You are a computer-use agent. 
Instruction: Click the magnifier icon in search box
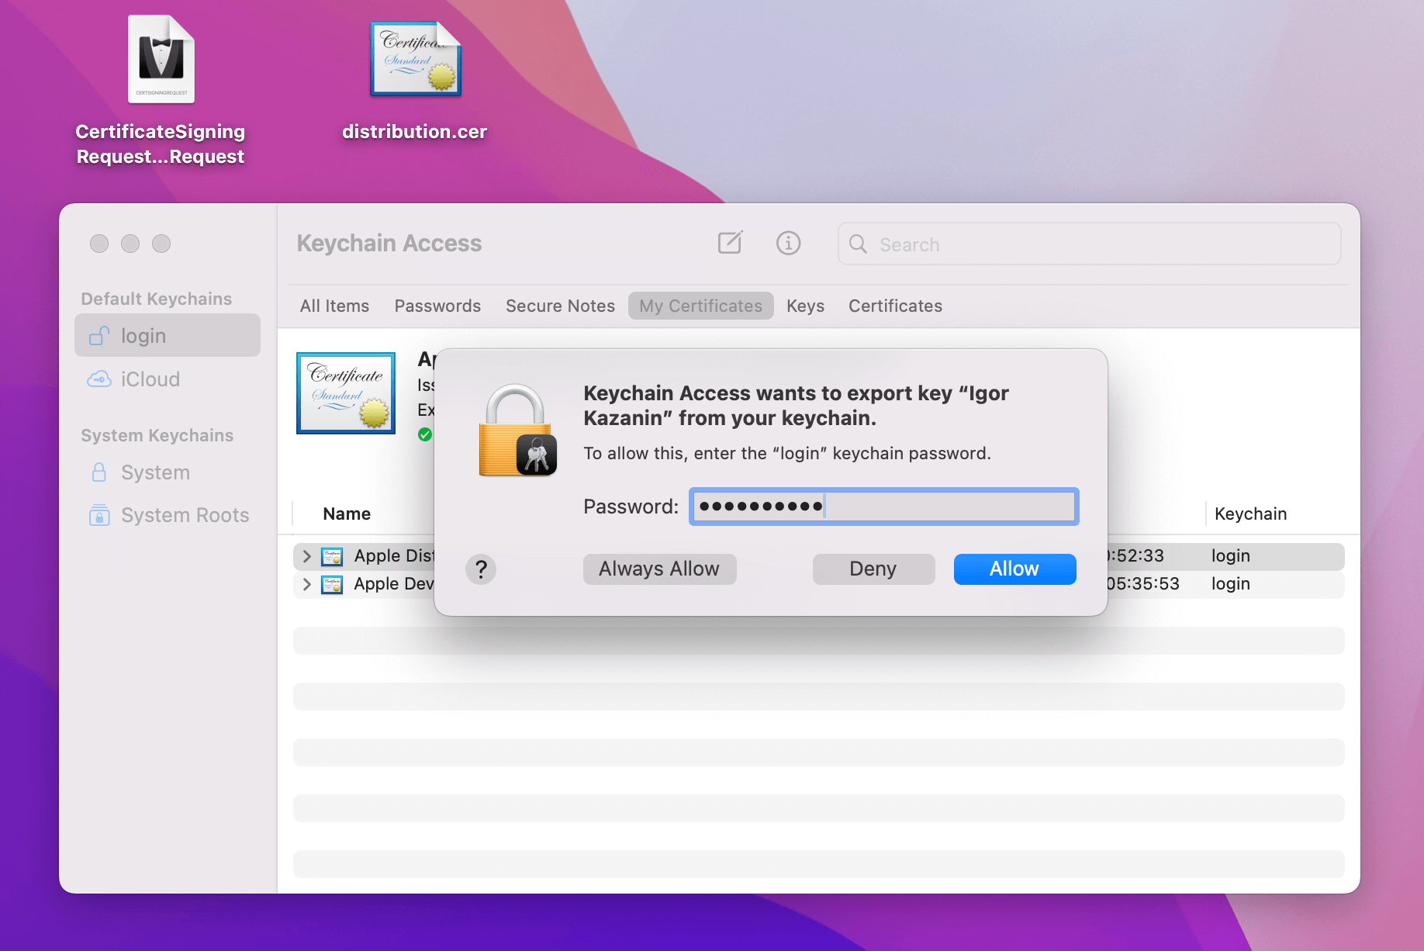(x=858, y=244)
